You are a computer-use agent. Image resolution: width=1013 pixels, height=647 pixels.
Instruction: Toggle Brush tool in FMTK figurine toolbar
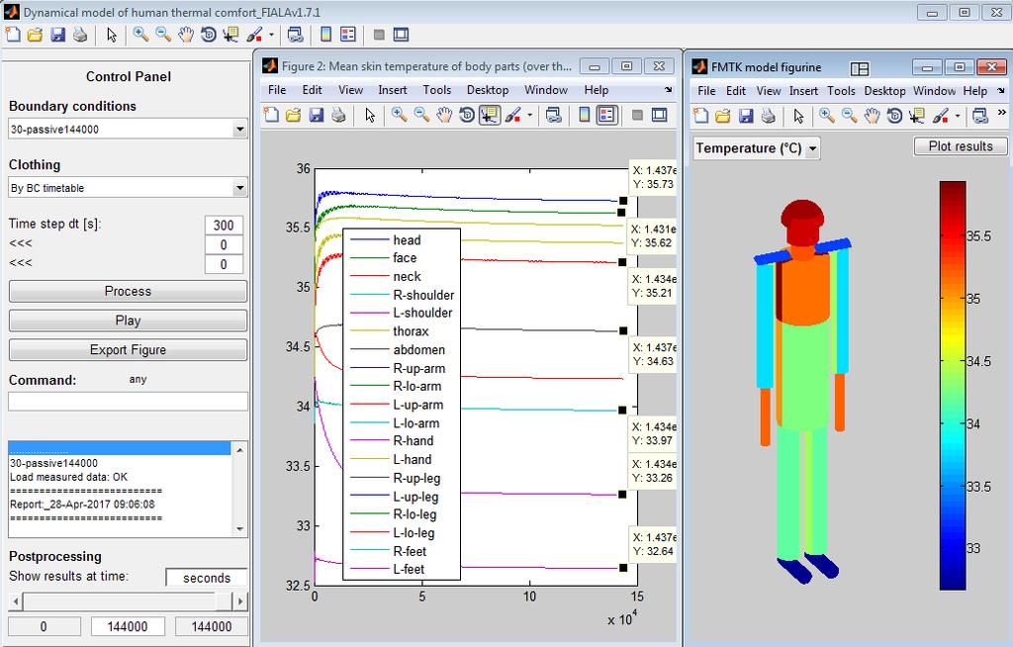click(x=941, y=116)
